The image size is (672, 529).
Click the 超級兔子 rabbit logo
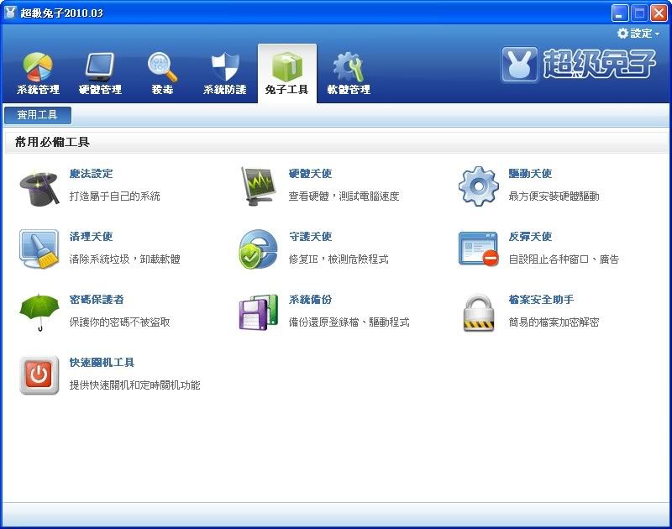click(x=521, y=65)
